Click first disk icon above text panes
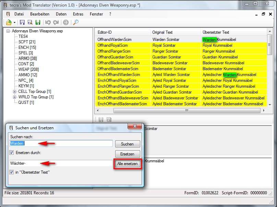 [101, 120]
